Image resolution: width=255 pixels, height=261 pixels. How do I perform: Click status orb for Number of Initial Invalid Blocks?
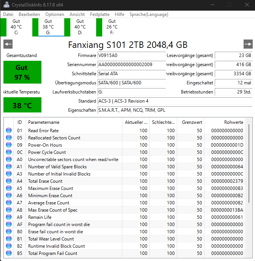coord(9,174)
